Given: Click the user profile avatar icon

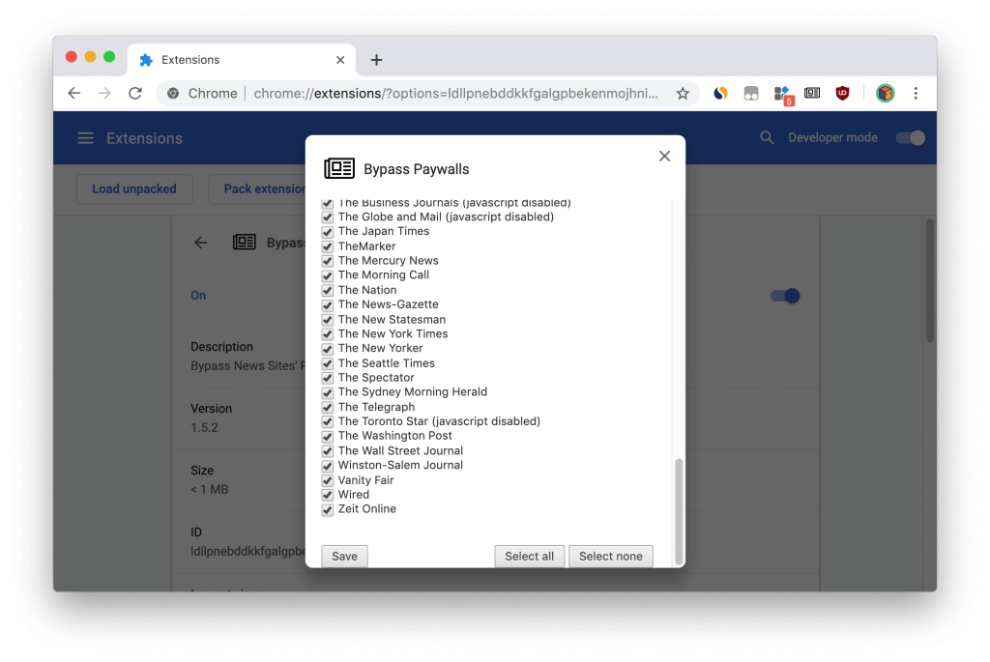Looking at the screenshot, I should (885, 94).
